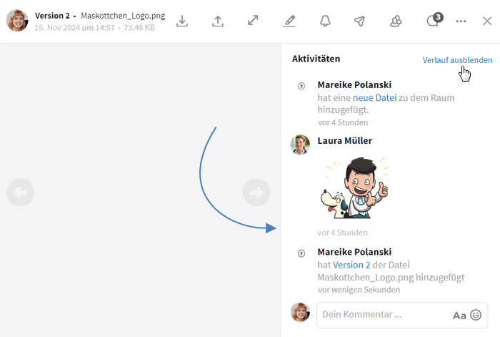500x337 pixels.
Task: Hide history via Verlauf ausblenden
Action: click(x=457, y=60)
